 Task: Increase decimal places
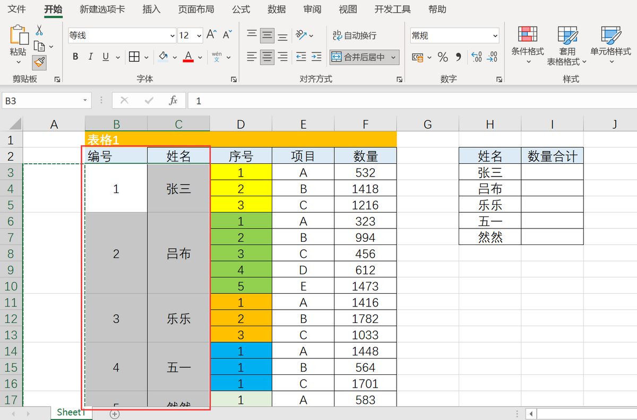click(477, 57)
